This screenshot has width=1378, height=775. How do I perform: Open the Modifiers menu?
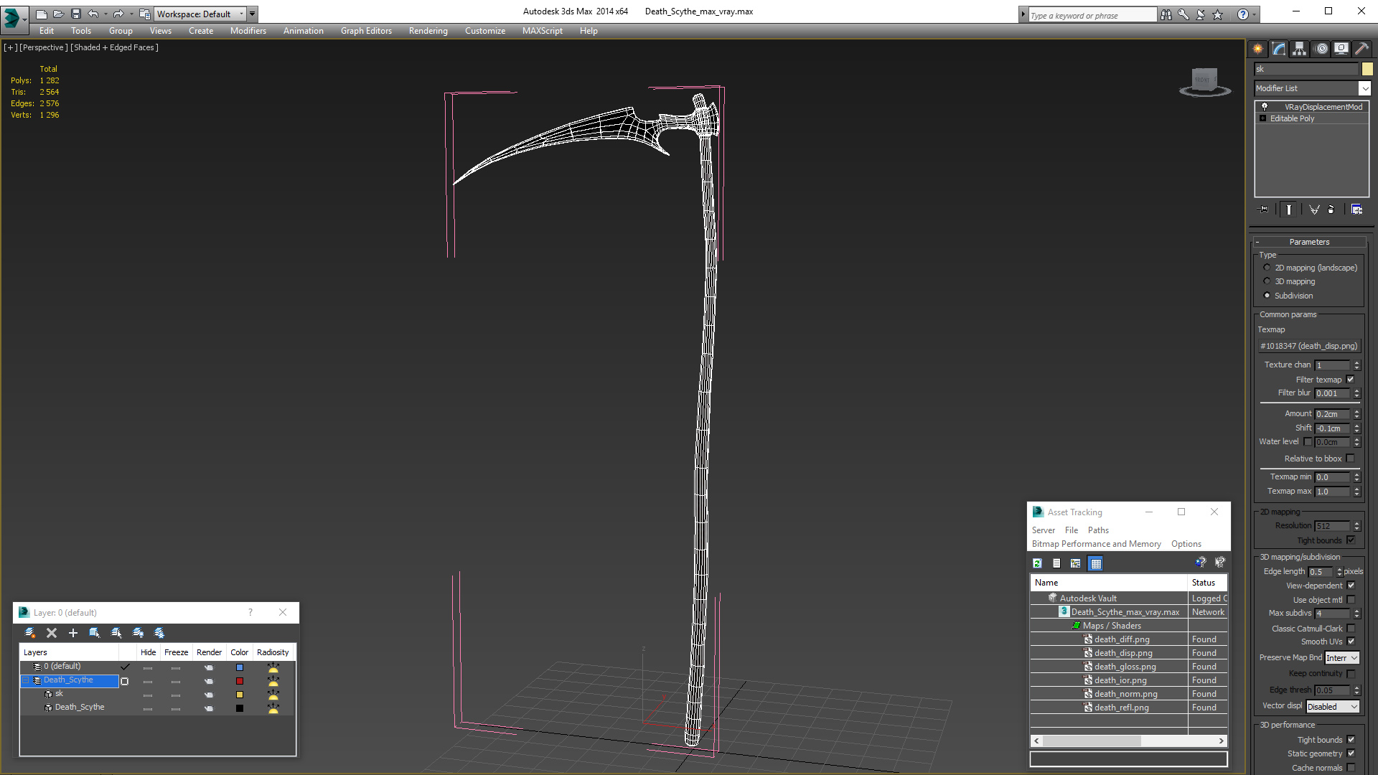[x=248, y=31]
